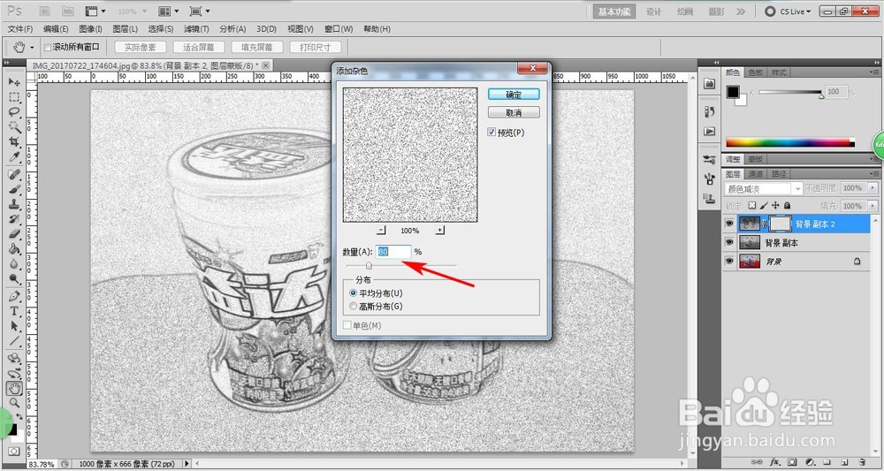Open the Actions panel play icon
This screenshot has height=471, width=884.
[709, 132]
